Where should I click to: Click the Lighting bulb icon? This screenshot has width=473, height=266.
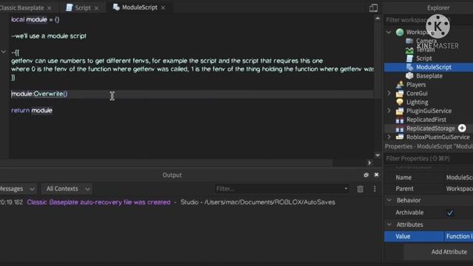[x=400, y=102]
